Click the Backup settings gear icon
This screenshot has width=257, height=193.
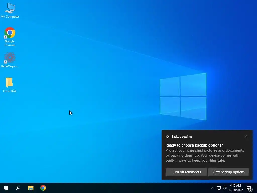point(167,137)
